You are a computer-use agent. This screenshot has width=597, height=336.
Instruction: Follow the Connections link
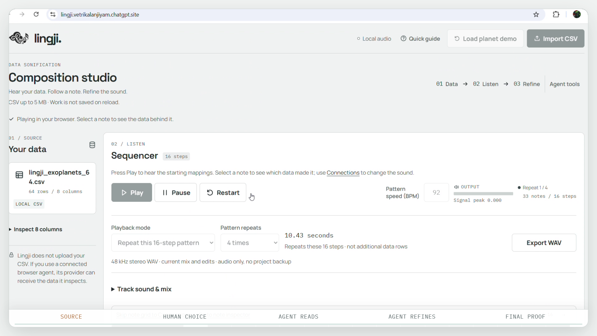tap(343, 173)
